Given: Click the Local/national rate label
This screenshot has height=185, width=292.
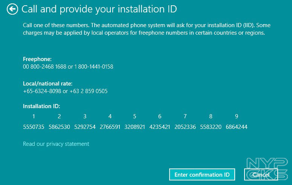Looking at the screenshot, I should (47, 84).
